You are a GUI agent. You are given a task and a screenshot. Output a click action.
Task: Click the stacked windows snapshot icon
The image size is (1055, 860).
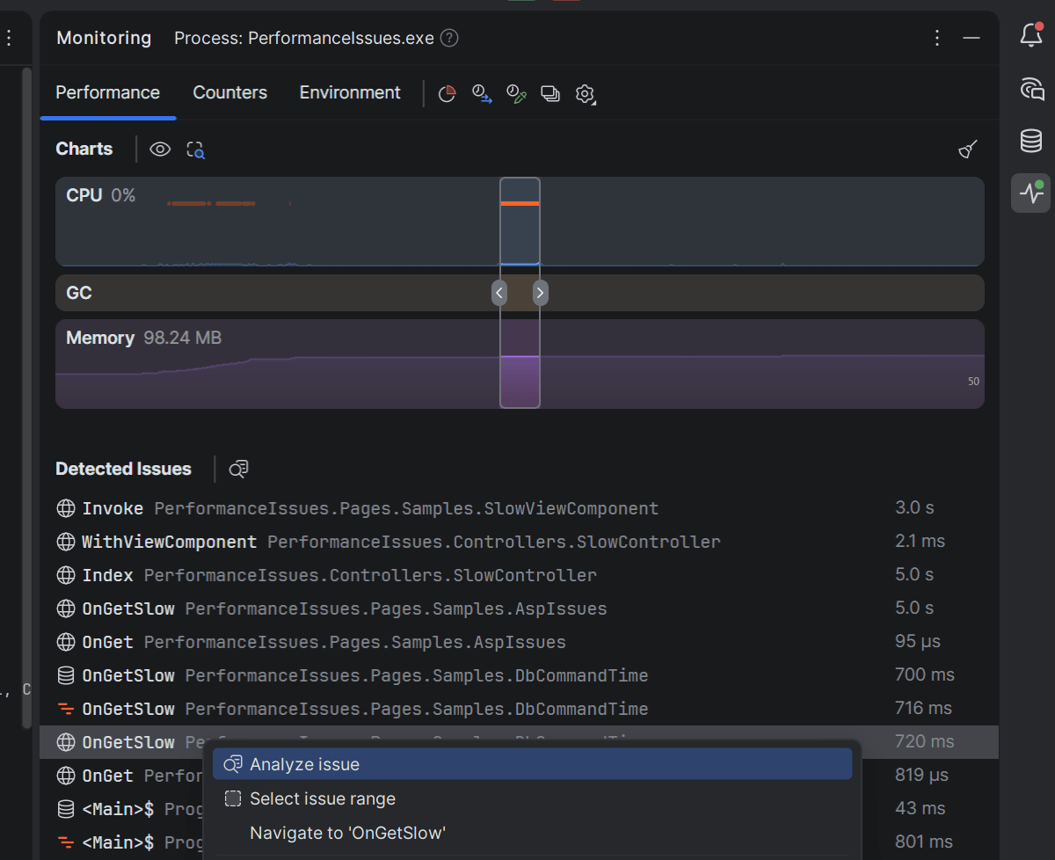tap(550, 94)
